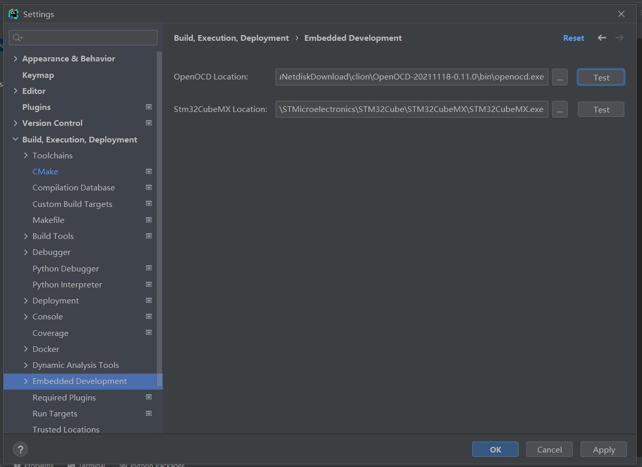
Task: Click the settings search field
Action: (x=84, y=38)
